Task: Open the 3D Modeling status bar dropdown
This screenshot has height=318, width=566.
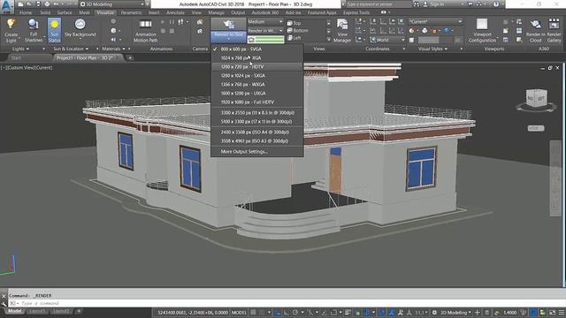Action: (455, 313)
